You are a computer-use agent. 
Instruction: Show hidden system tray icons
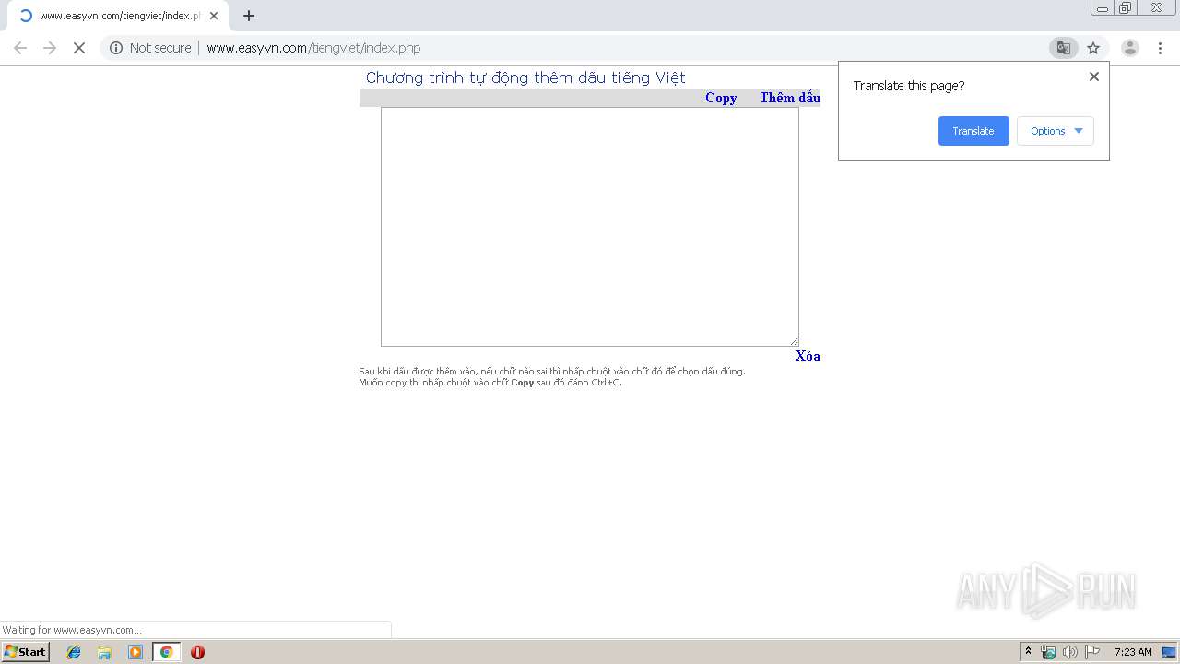[1028, 652]
